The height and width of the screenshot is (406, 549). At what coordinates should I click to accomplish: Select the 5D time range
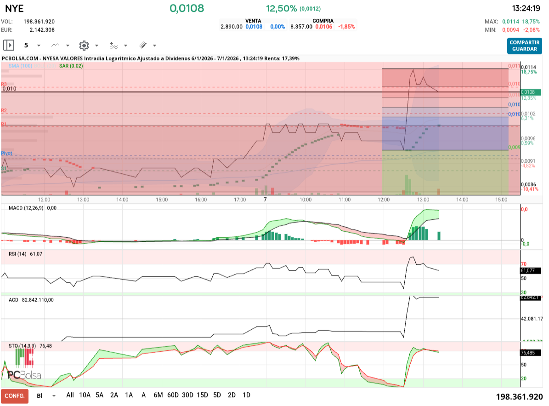pyautogui.click(x=217, y=395)
